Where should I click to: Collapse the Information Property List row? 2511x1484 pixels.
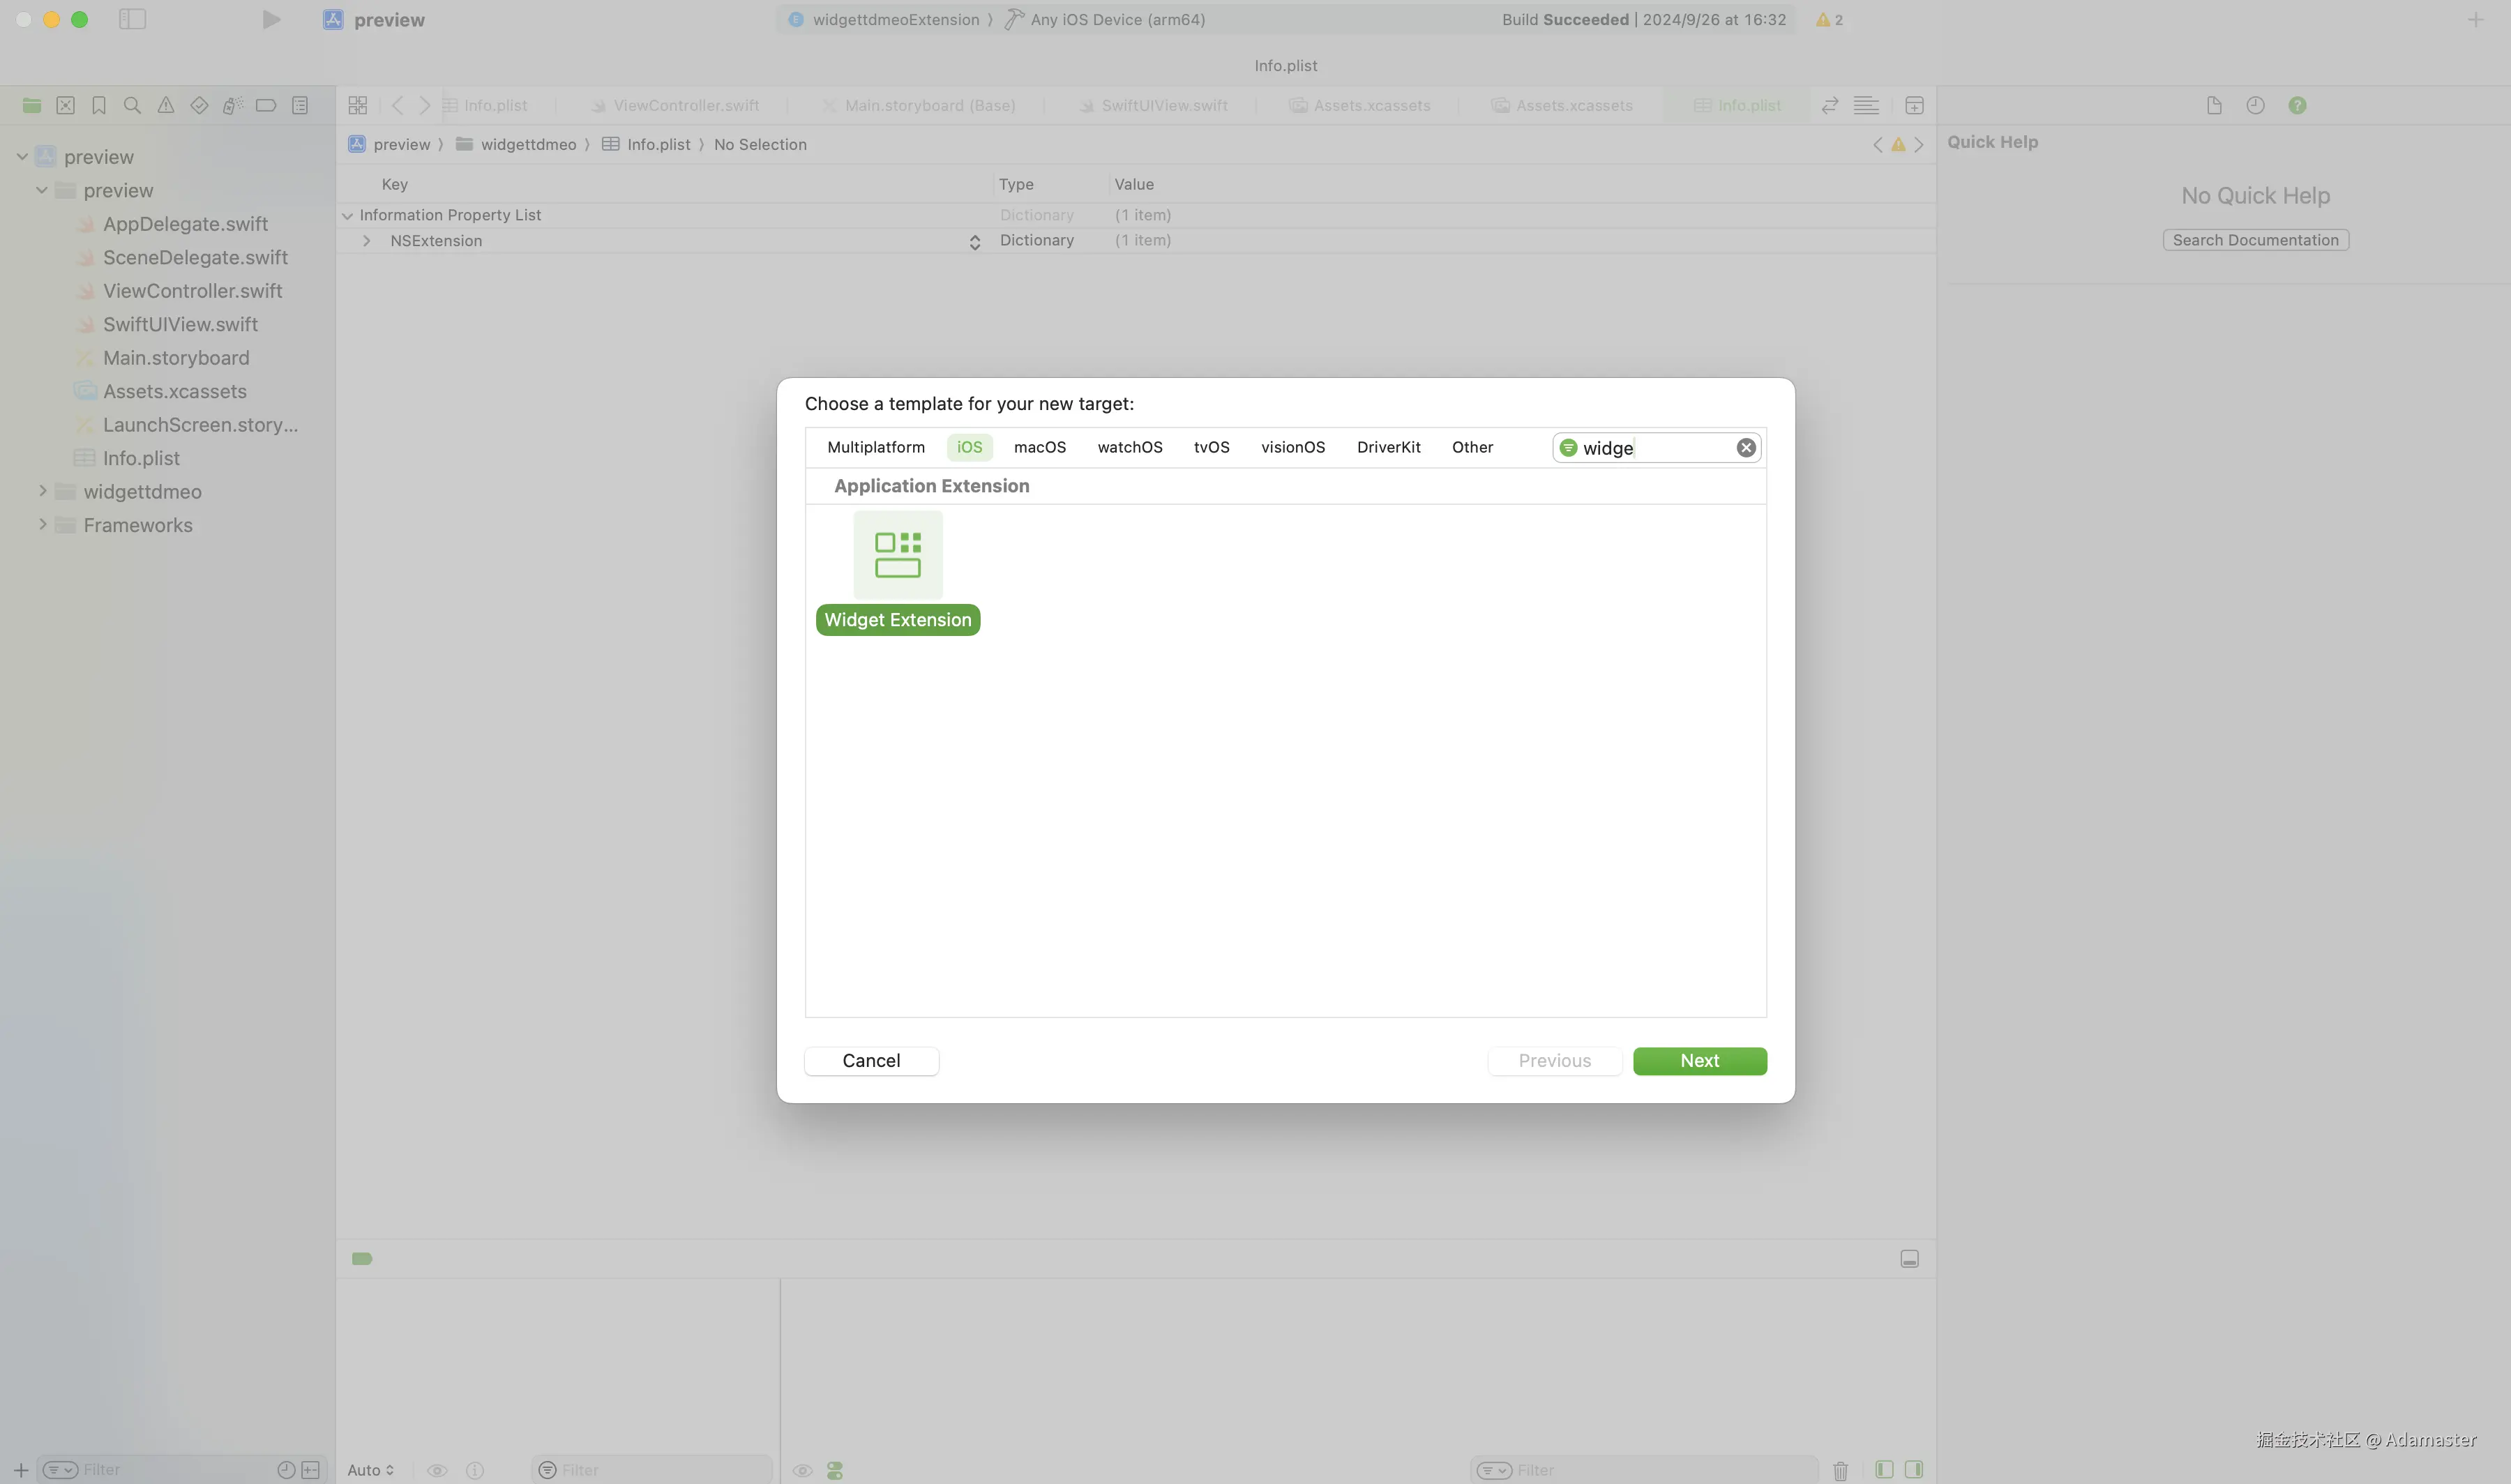[x=347, y=215]
